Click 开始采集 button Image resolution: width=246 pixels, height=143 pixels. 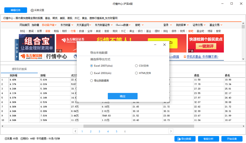(232, 139)
